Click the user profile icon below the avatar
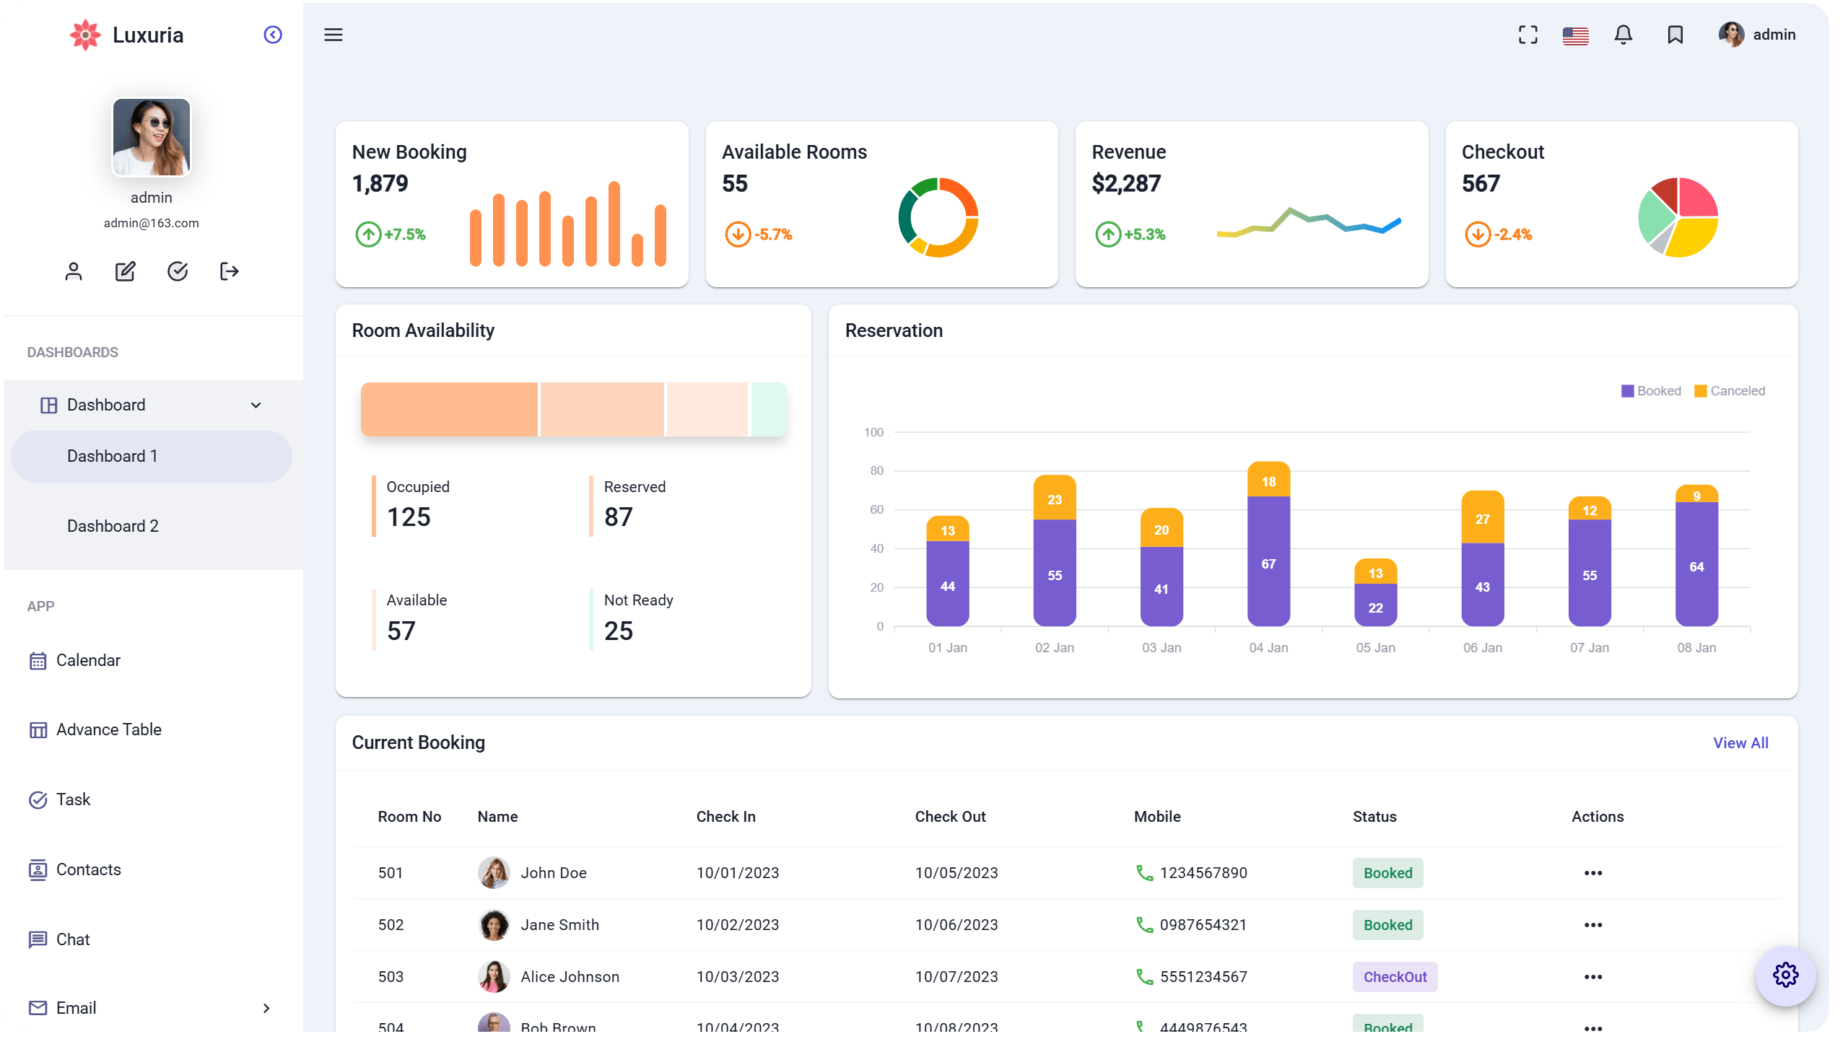The height and width of the screenshot is (1039, 1848). tap(73, 271)
